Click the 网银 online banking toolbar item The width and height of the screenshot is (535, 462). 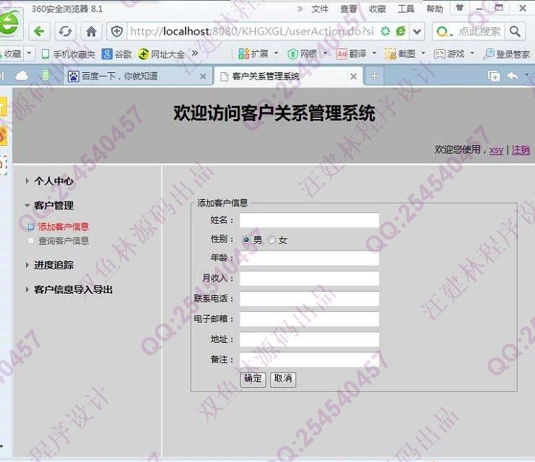[x=303, y=53]
